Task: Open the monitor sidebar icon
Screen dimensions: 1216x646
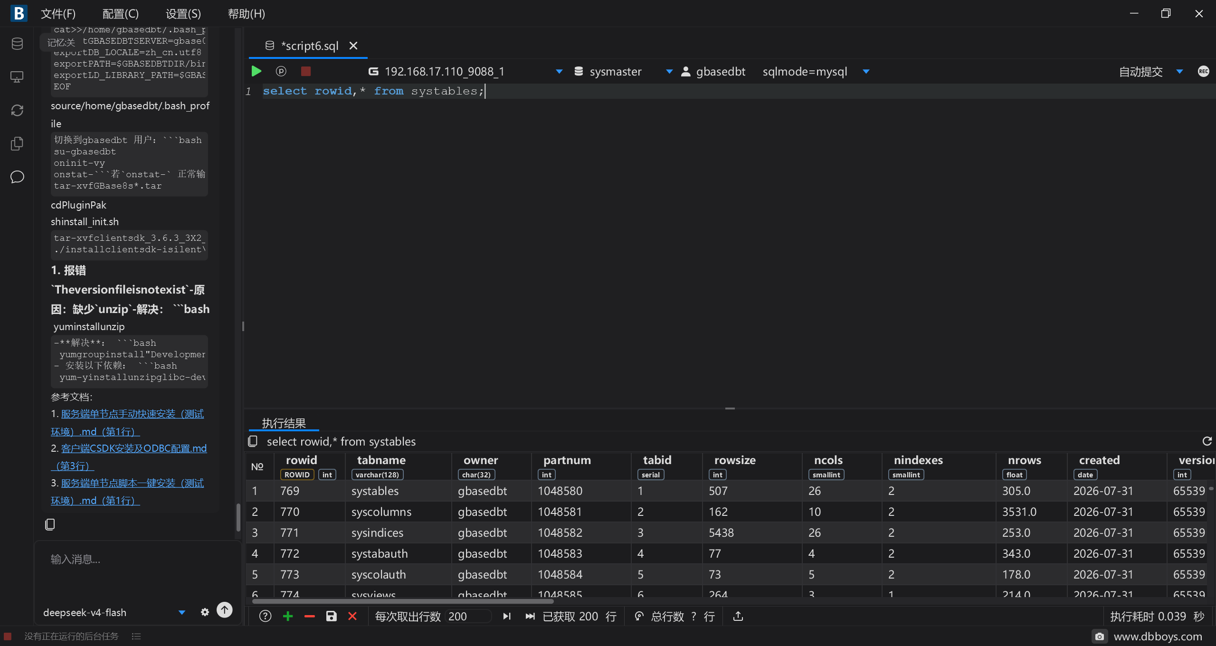Action: tap(17, 77)
